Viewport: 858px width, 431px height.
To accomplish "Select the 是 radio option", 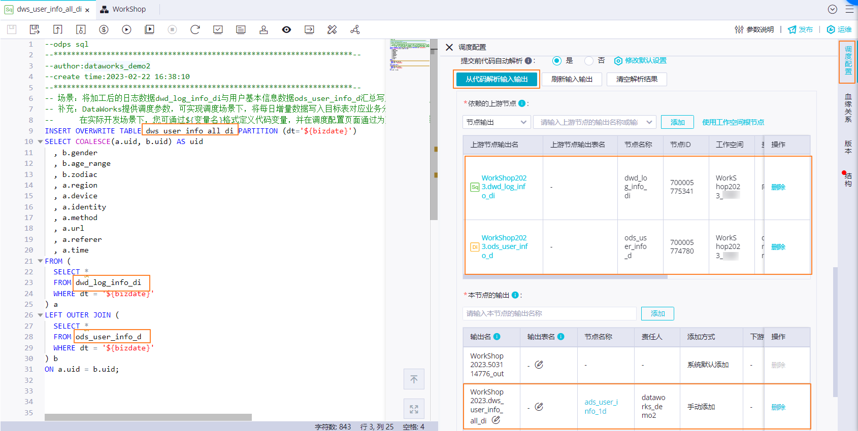I will point(557,61).
